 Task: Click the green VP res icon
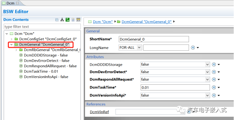[x=68, y=19]
